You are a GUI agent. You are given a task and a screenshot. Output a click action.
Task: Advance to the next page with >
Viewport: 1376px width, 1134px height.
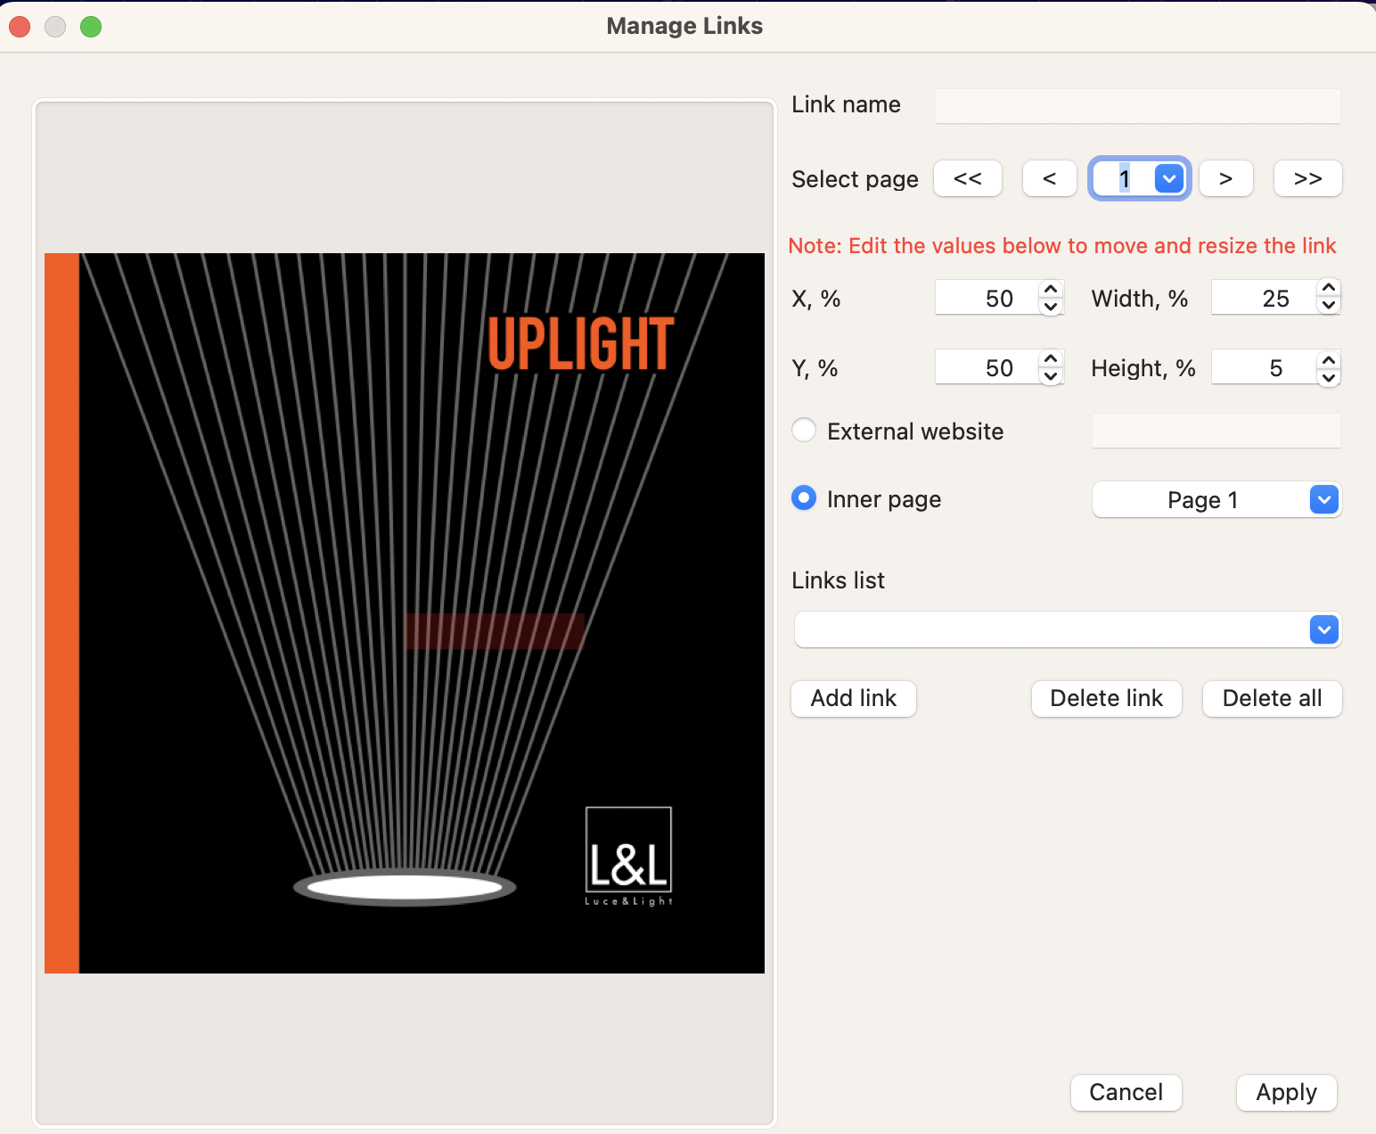point(1225,178)
